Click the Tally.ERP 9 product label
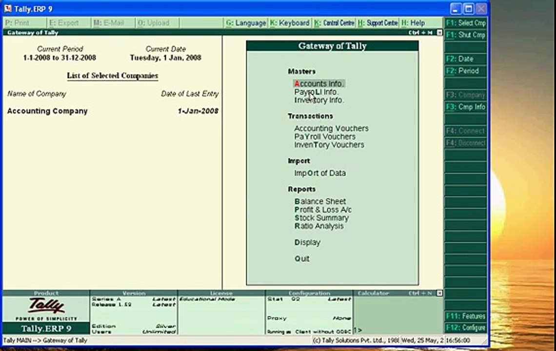This screenshot has width=556, height=351. coord(46,328)
